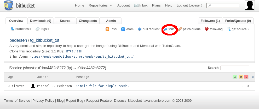Select SSH clone link
Image resolution: width=259 pixels, height=109 pixels.
click(x=79, y=51)
